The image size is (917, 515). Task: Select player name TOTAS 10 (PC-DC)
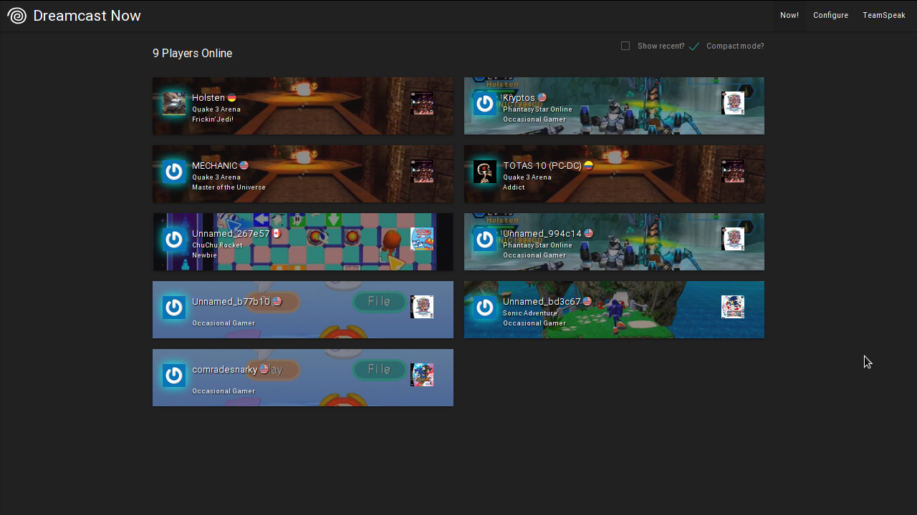point(542,166)
